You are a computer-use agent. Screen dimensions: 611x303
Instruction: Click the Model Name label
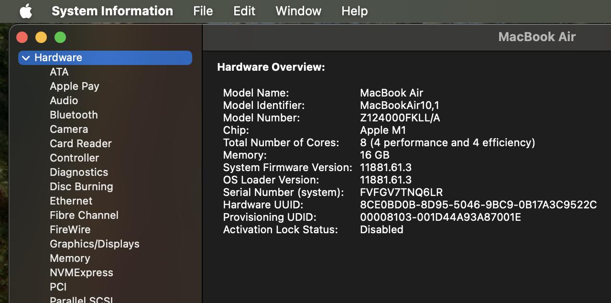pos(256,93)
